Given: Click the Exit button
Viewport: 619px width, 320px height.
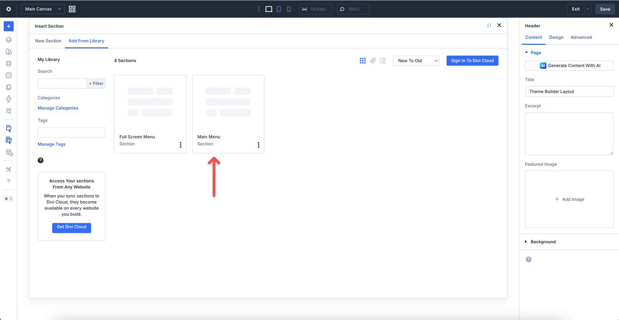Looking at the screenshot, I should [576, 9].
